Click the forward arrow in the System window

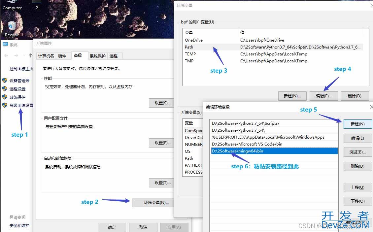[x=16, y=55]
